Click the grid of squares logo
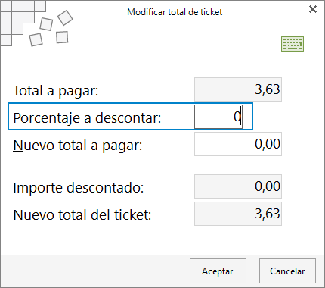Viewport: 325px width, 288px height. [23, 23]
